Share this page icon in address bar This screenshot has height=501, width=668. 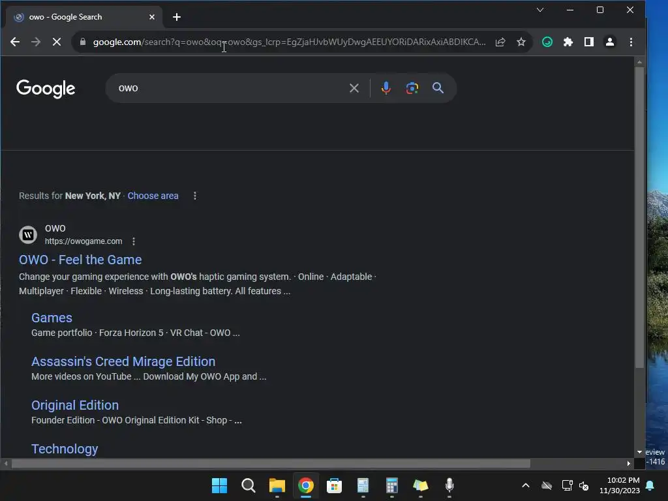point(500,42)
